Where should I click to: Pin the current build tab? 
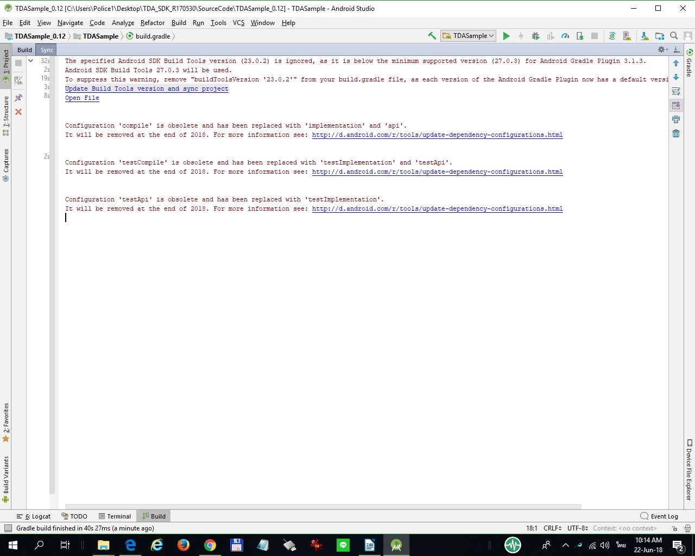click(x=18, y=98)
